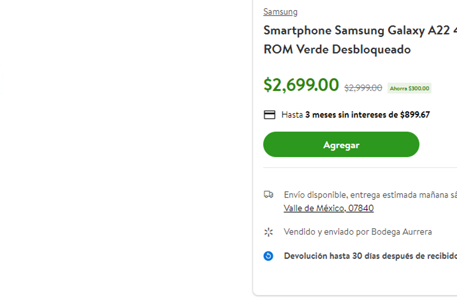The height and width of the screenshot is (304, 457).
Task: Click the Agregar button
Action: click(x=341, y=144)
